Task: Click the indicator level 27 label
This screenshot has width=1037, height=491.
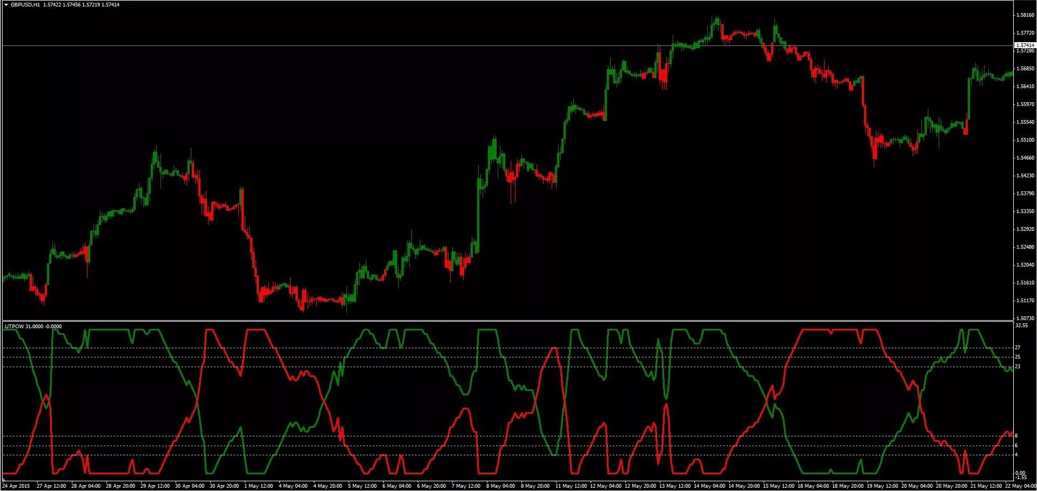Action: tap(1018, 348)
